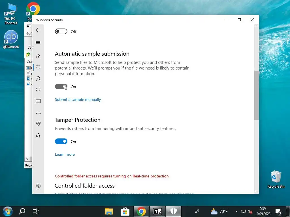Open Task View on the taskbar
290x217 pixels.
(x=35, y=211)
